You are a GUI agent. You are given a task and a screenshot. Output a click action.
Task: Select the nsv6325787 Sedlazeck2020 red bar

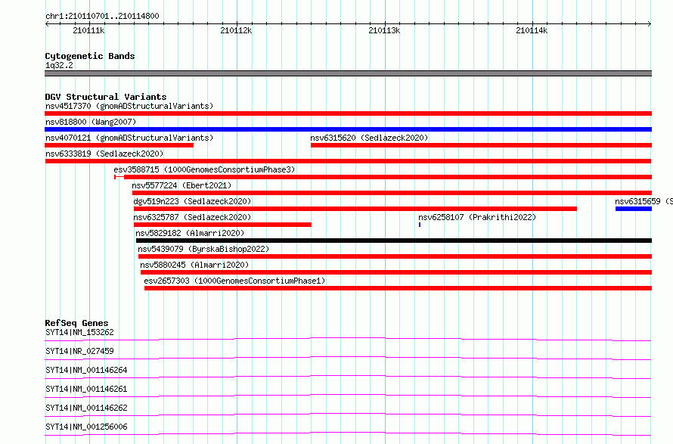click(x=222, y=225)
